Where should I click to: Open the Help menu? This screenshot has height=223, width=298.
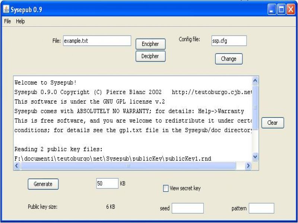20,21
